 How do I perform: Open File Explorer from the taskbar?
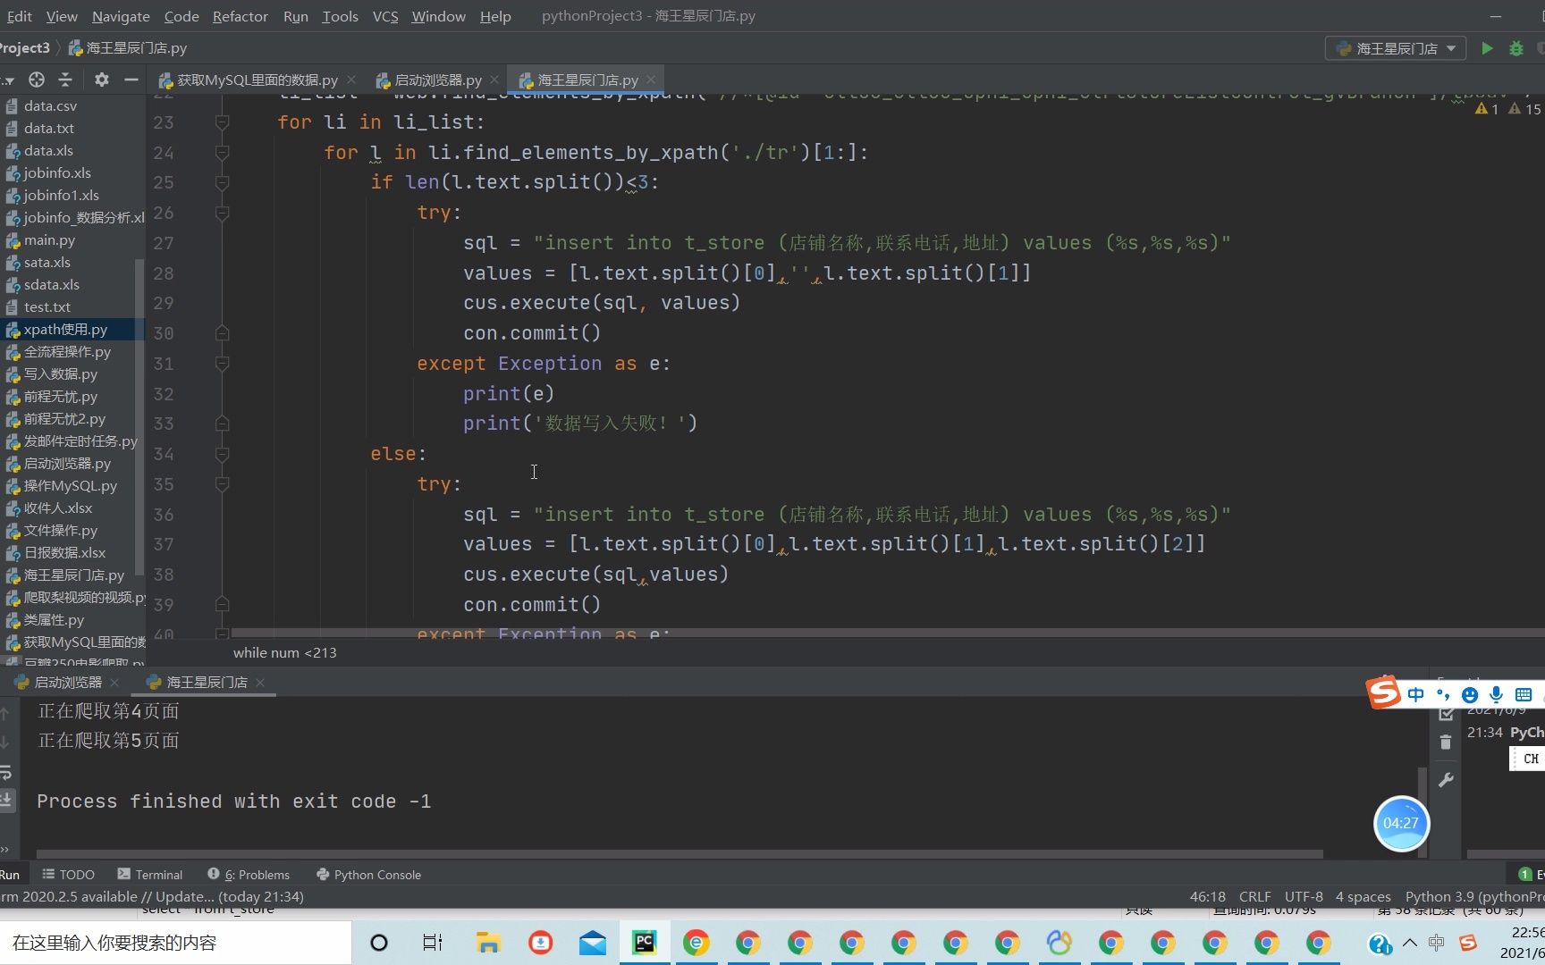(x=487, y=943)
